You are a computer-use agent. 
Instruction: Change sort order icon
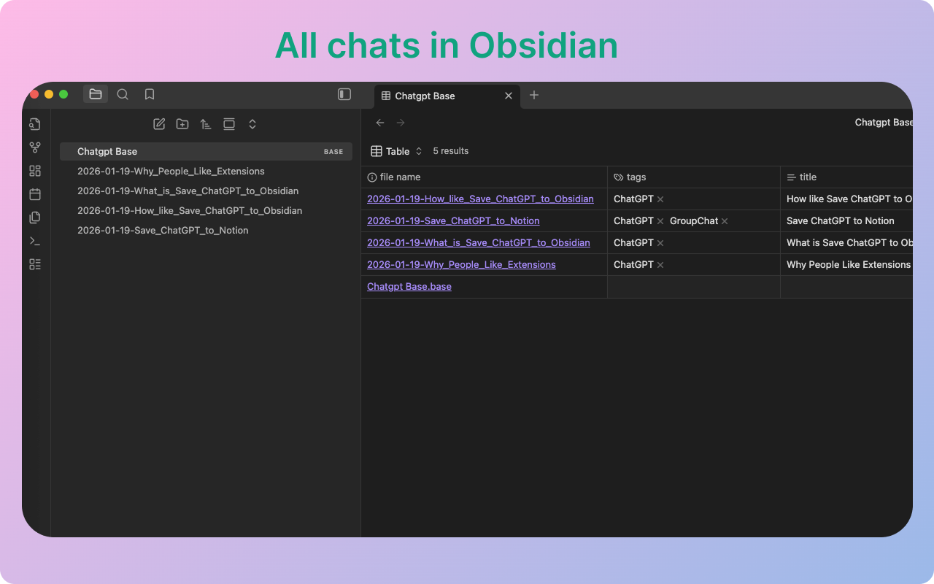(x=206, y=124)
